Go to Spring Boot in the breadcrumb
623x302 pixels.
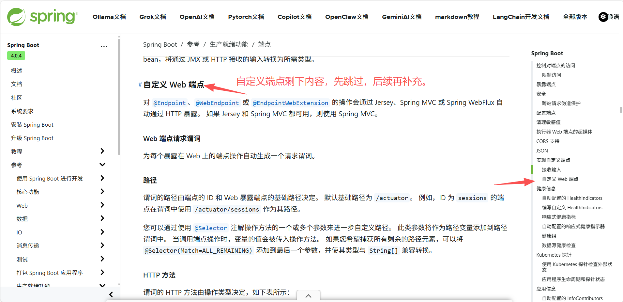160,44
